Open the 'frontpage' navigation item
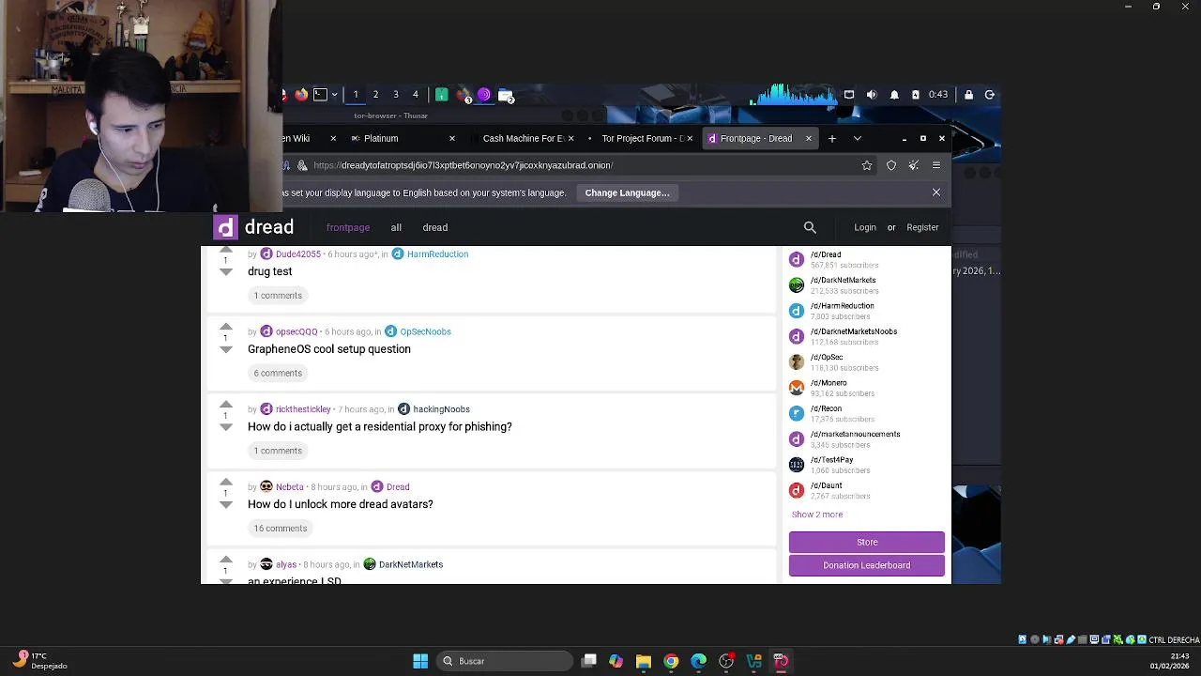 [348, 227]
